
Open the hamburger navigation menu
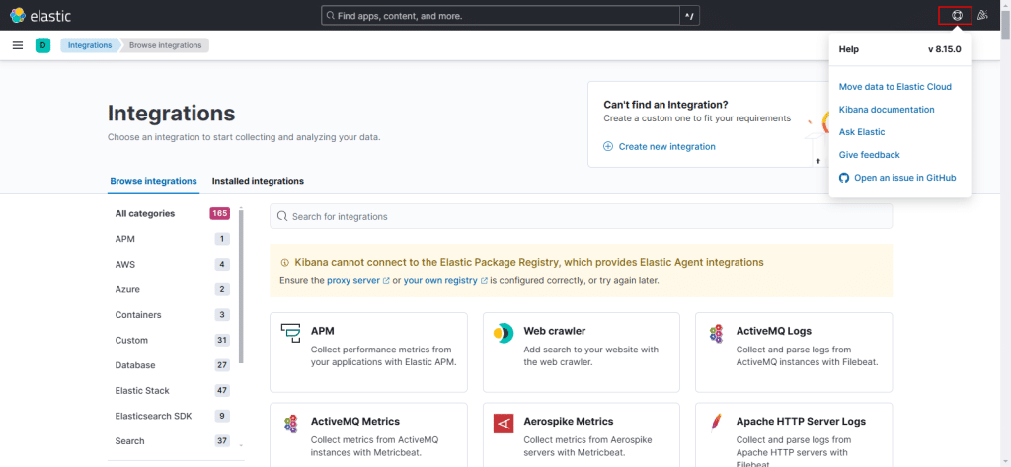click(18, 45)
